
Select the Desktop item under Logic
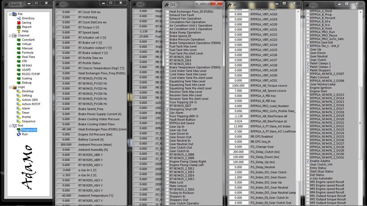[x=27, y=91]
